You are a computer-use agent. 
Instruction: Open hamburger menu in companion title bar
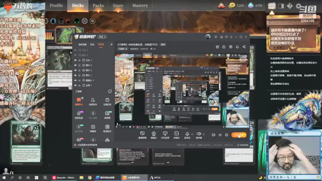pos(231,37)
